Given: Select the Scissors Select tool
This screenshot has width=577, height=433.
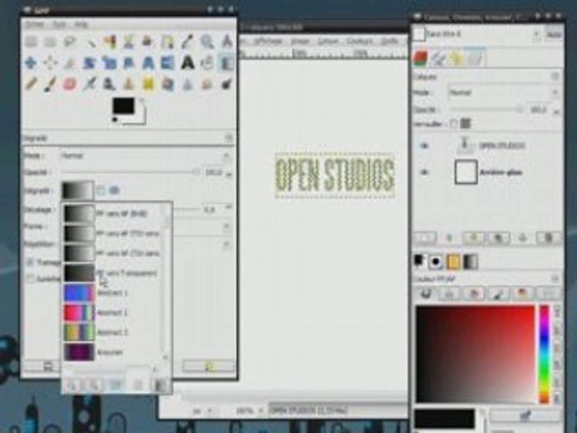Looking at the screenshot, I should tap(129, 41).
